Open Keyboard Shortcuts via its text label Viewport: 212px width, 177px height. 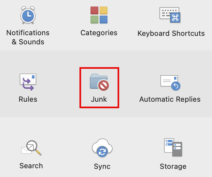tap(171, 34)
